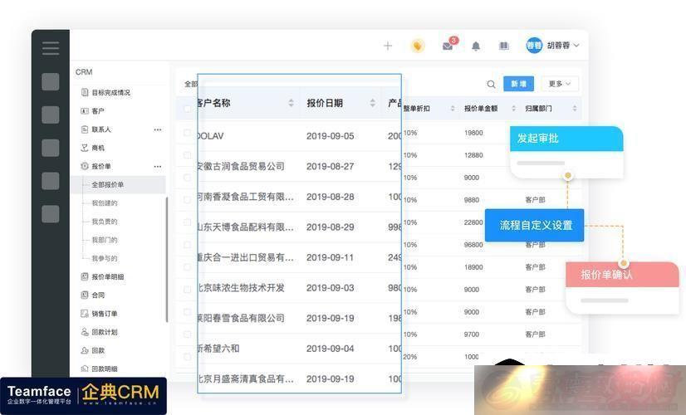Tick checkbox of row with amount 12880

tap(187, 155)
